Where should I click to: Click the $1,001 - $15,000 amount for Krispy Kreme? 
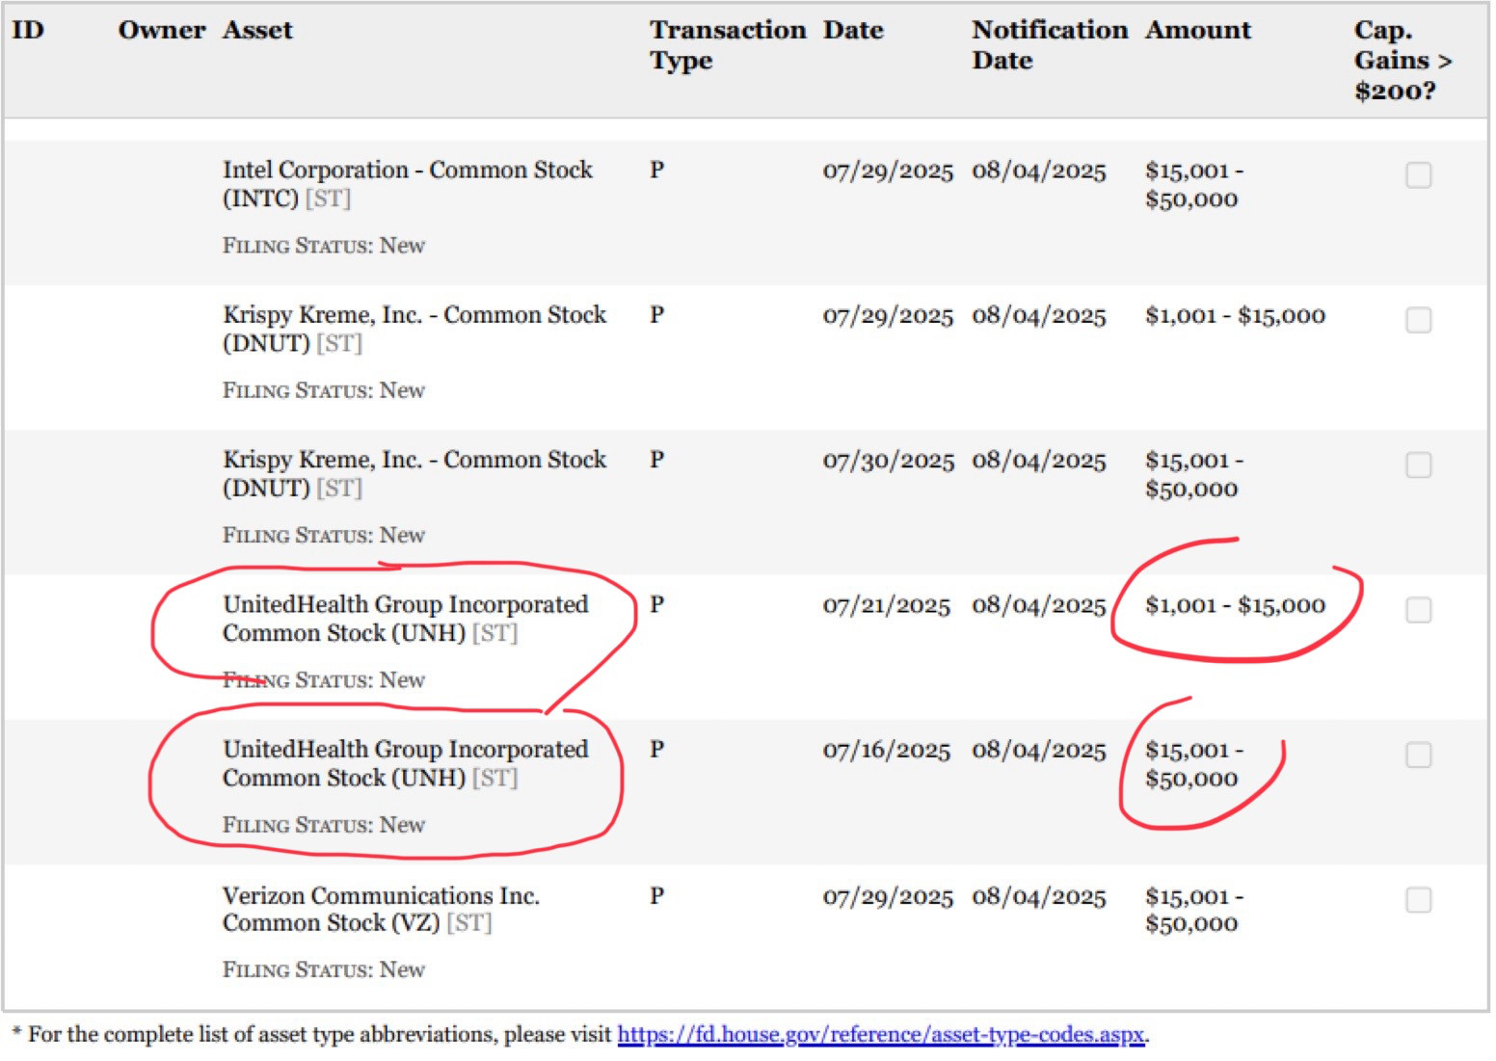tap(1235, 315)
